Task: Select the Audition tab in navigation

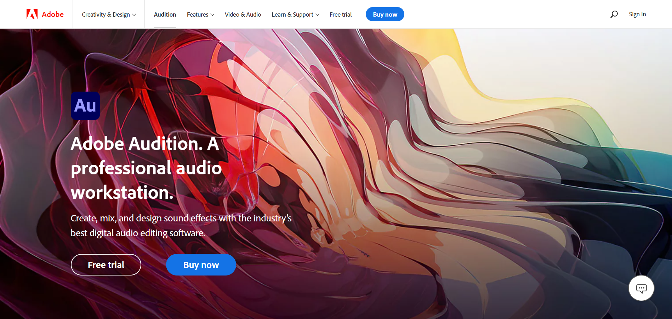Action: click(x=165, y=14)
